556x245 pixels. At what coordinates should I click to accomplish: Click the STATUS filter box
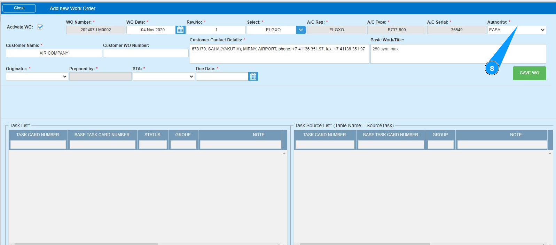[x=153, y=145]
